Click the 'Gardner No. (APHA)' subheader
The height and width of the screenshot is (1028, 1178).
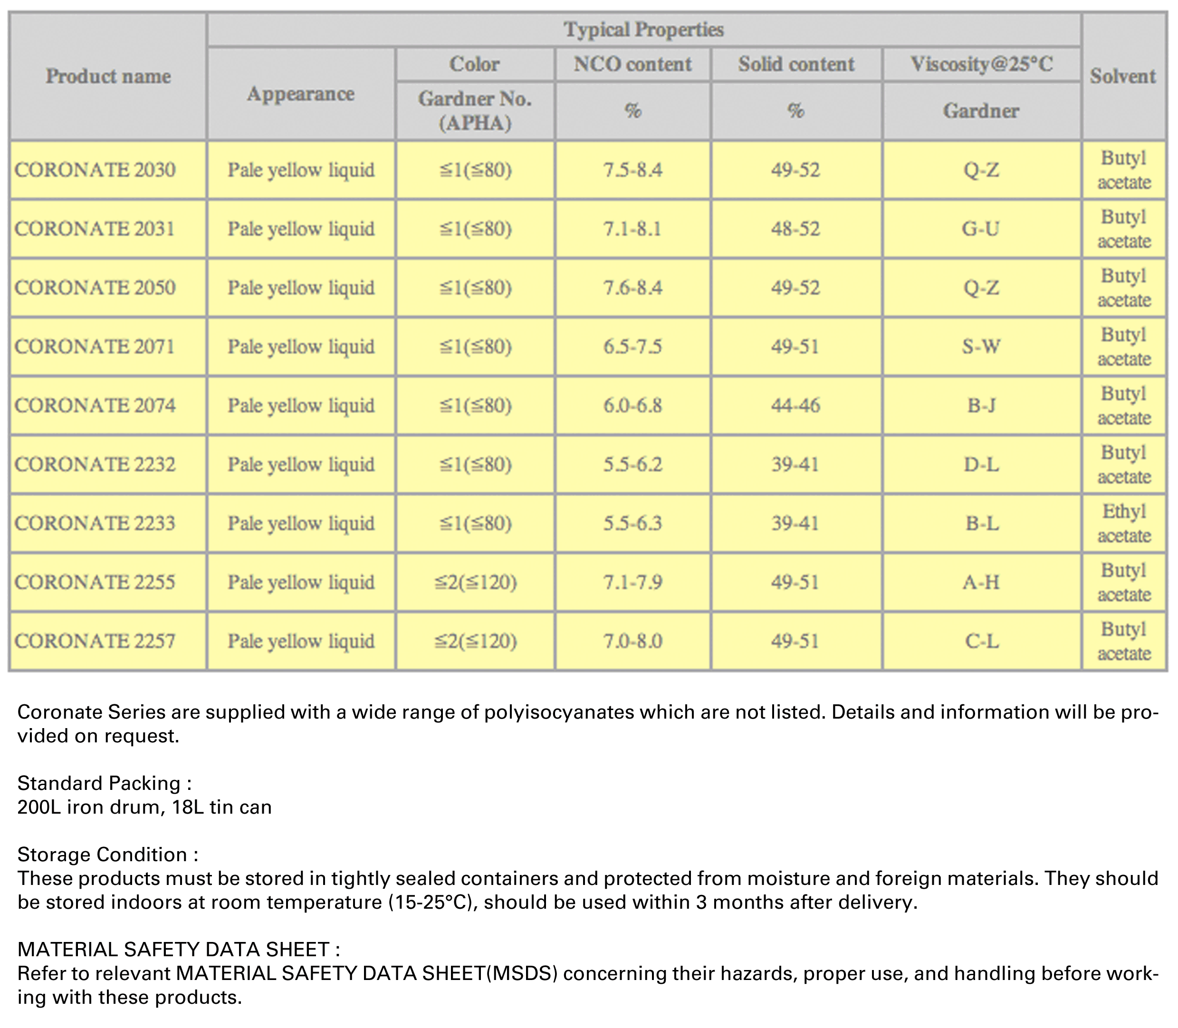(x=475, y=111)
